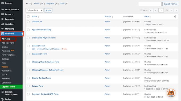181x101 pixels.
Task: Open the Survey Form link
Action: (38, 86)
